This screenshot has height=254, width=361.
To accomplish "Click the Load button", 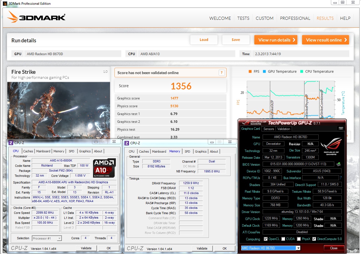I will pos(204,40).
